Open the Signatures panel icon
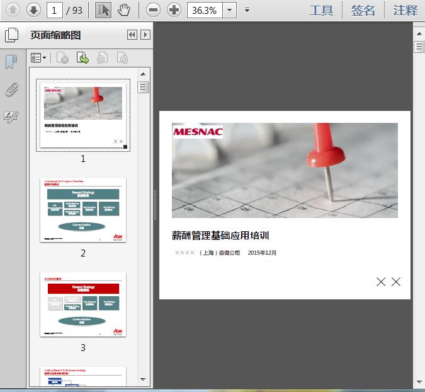Image resolution: width=425 pixels, height=392 pixels. [11, 116]
